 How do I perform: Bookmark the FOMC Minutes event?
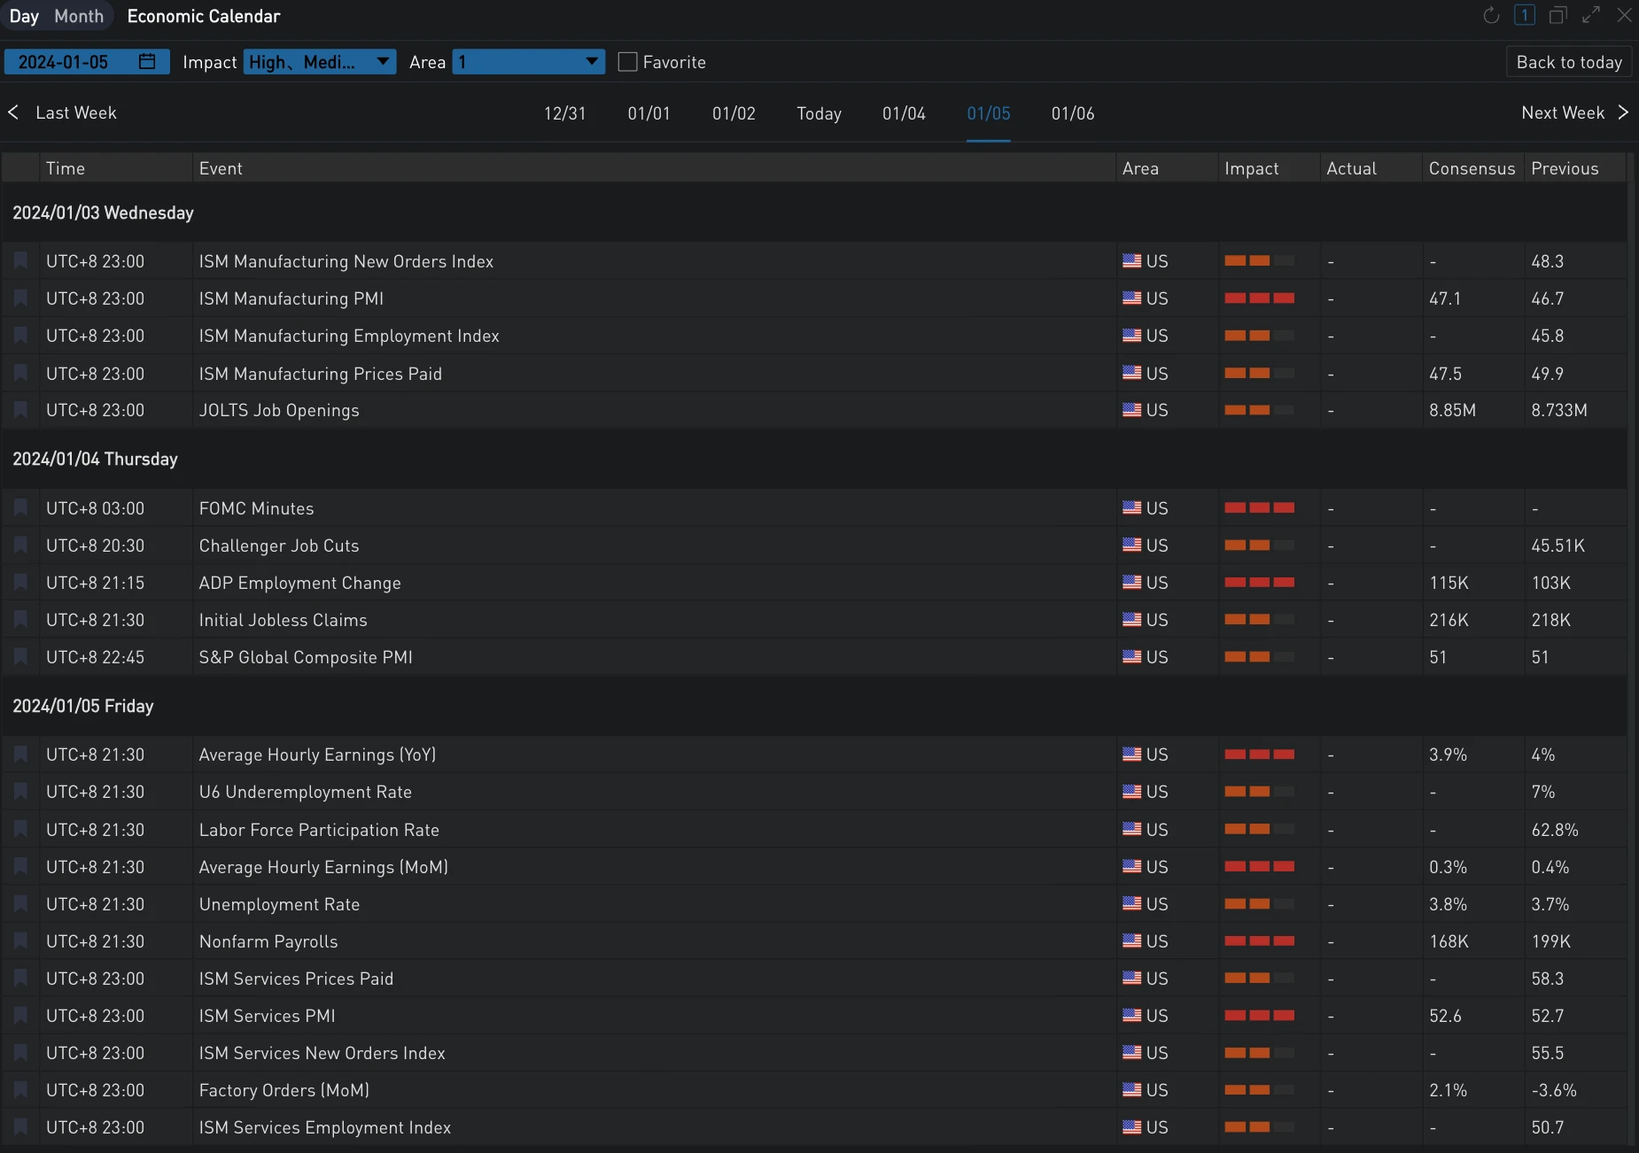pos(20,508)
